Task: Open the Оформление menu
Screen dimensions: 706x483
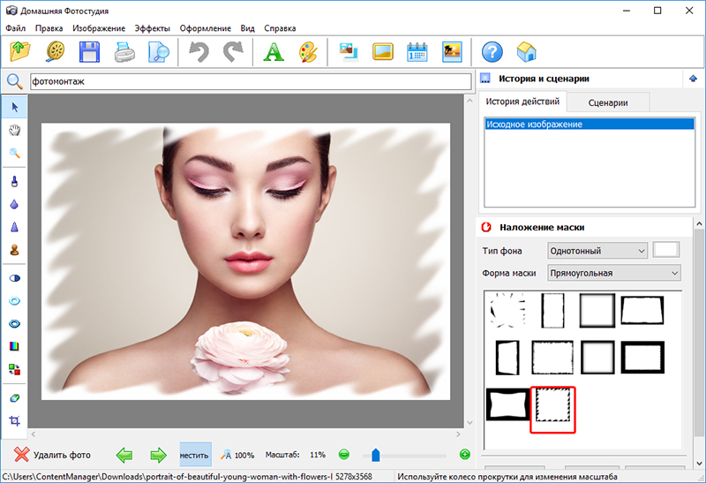Action: (x=206, y=28)
